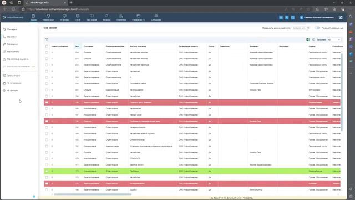Click the InfraManager logo

(13, 17)
